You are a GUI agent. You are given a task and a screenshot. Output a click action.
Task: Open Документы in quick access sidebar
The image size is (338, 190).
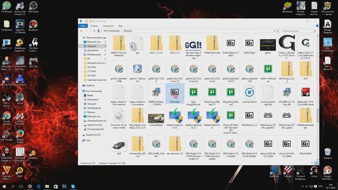pos(93,50)
